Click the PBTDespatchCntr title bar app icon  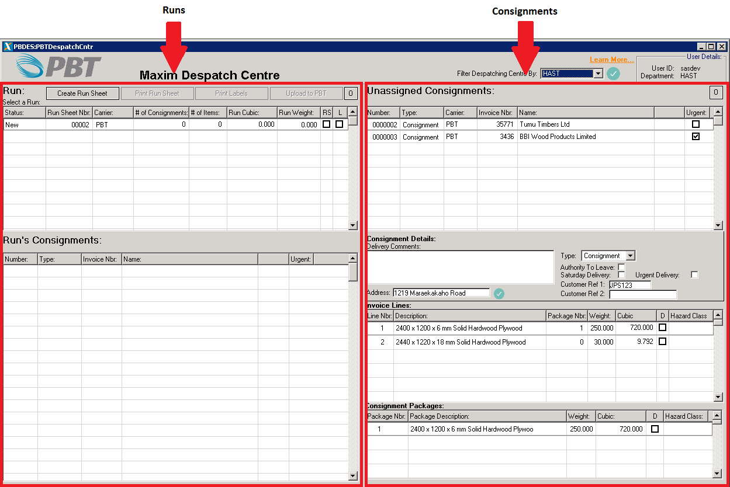pos(8,47)
